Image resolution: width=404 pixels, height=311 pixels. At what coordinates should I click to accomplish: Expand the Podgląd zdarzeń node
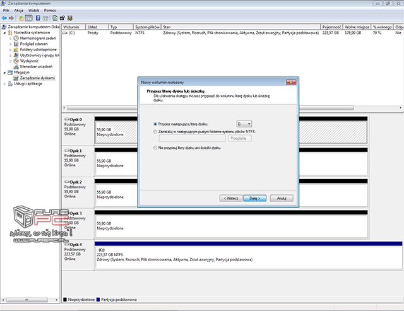[x=11, y=44]
